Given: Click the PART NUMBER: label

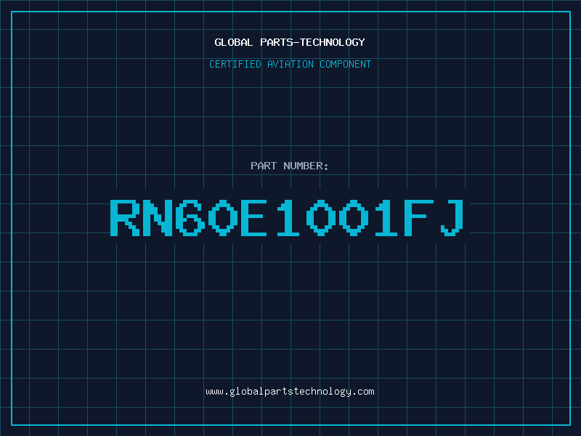Looking at the screenshot, I should 290,166.
